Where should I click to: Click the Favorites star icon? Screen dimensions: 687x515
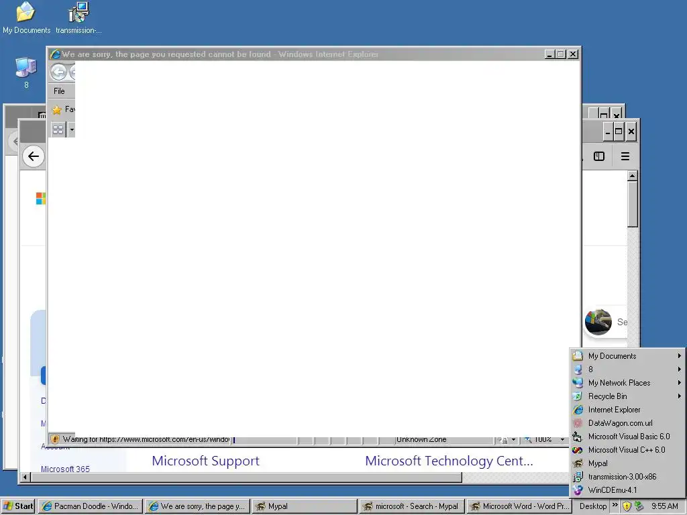tap(56, 109)
